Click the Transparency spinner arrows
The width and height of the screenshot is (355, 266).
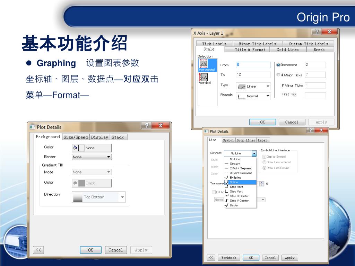(261, 184)
